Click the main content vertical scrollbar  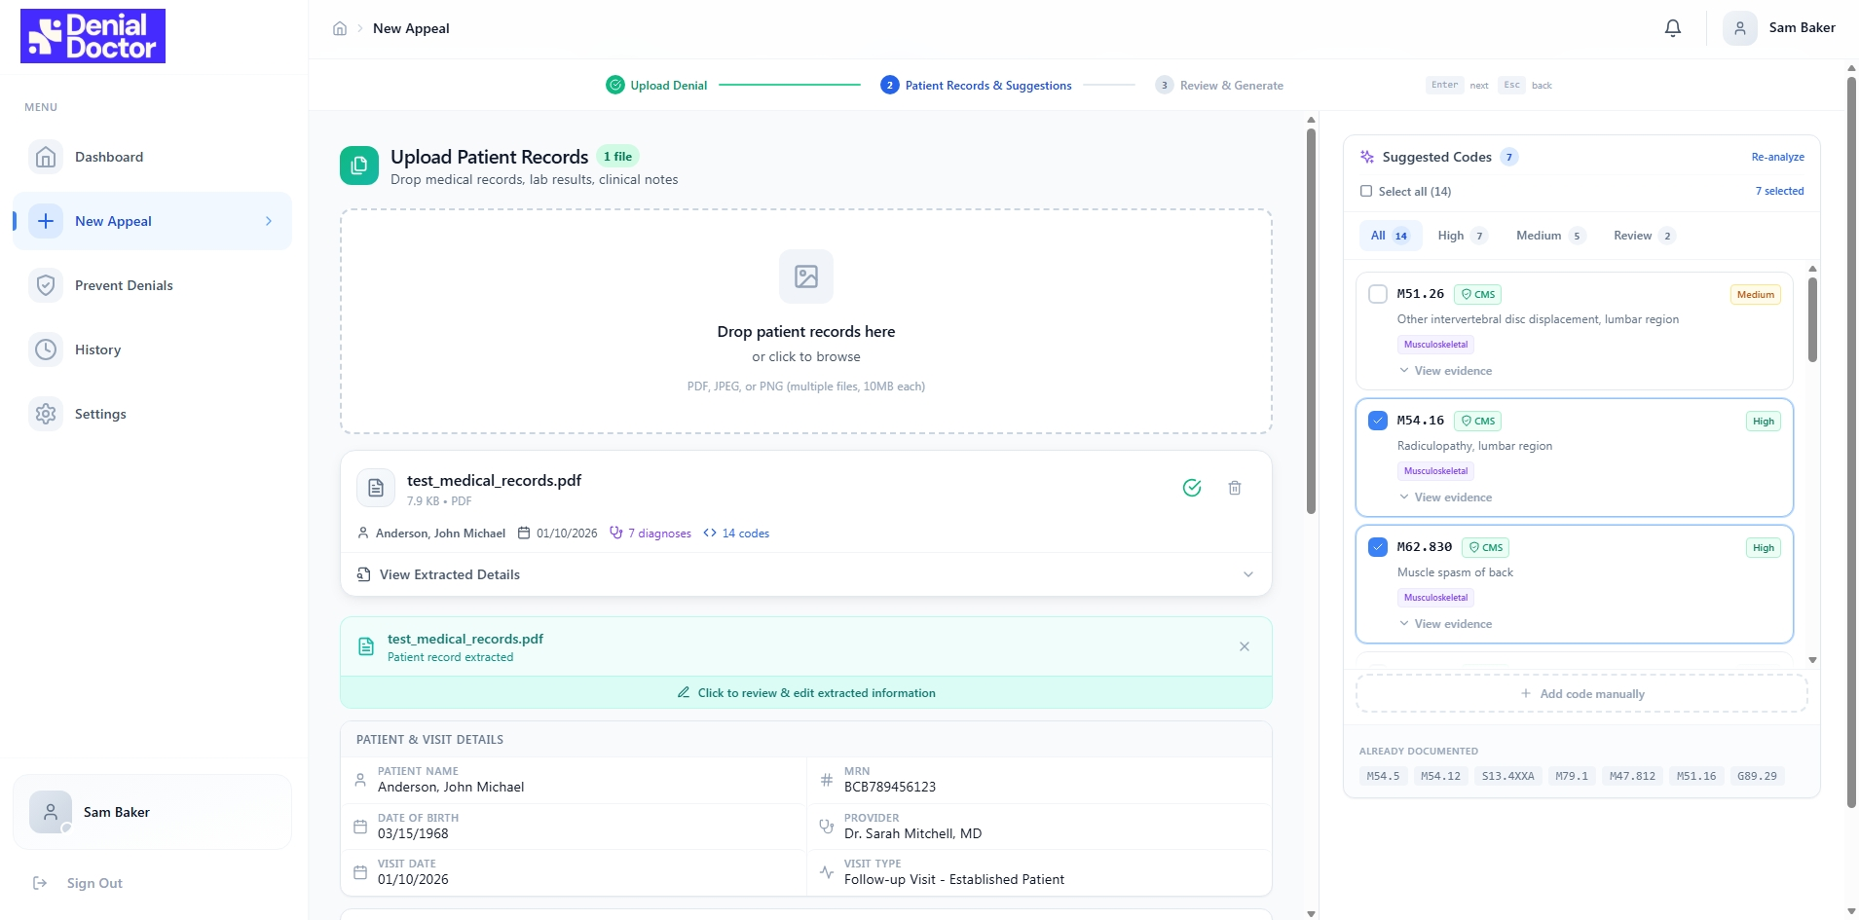tap(1311, 321)
